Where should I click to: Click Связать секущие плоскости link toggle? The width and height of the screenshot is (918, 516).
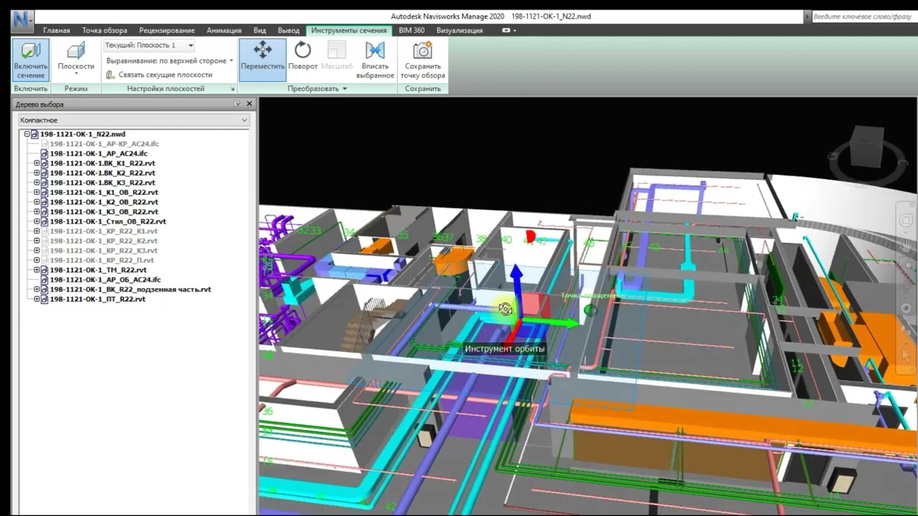159,75
